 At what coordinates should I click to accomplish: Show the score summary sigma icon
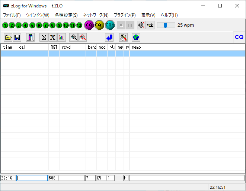44,38
